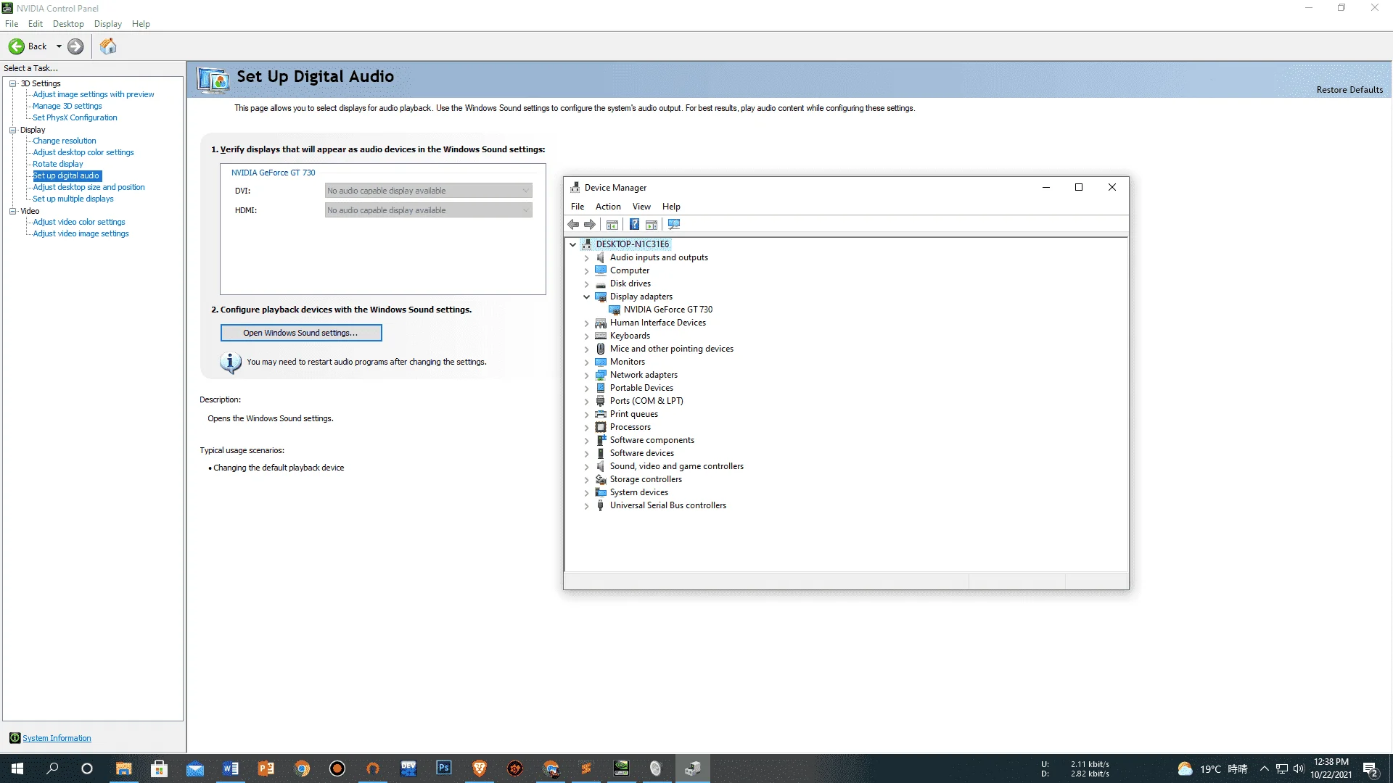Open the Desktop menu
The width and height of the screenshot is (1393, 783).
click(x=68, y=24)
